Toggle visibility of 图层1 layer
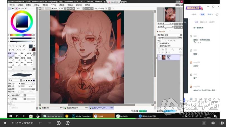Image resolution: width=226 pixels, height=127 pixels. (x=160, y=56)
